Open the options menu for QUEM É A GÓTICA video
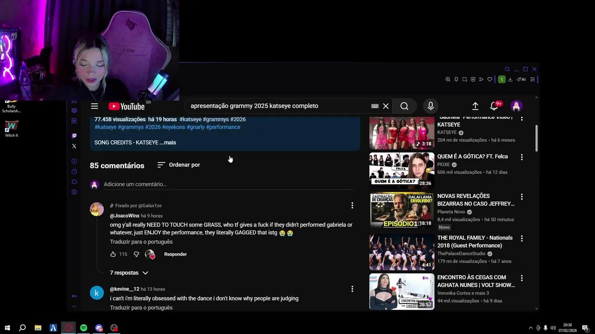This screenshot has width=595, height=334. click(x=522, y=157)
